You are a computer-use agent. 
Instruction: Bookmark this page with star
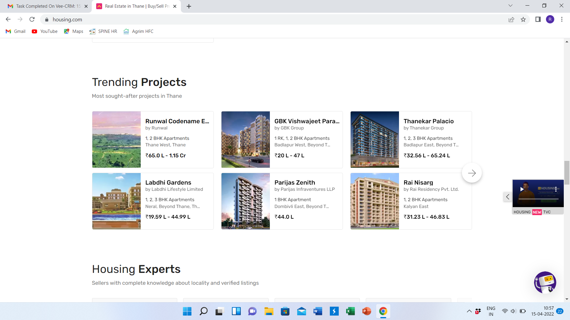(523, 20)
